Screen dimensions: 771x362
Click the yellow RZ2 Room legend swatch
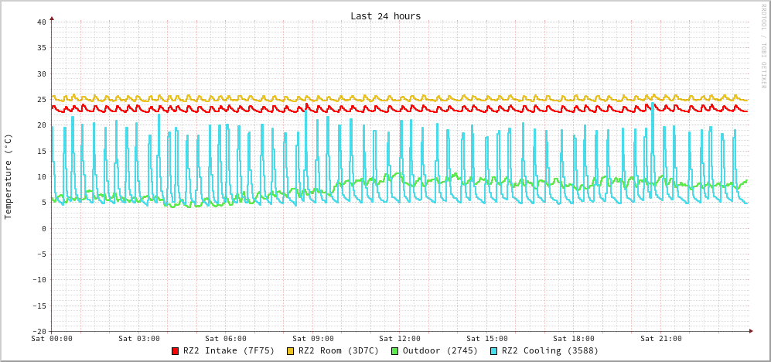[x=291, y=351]
